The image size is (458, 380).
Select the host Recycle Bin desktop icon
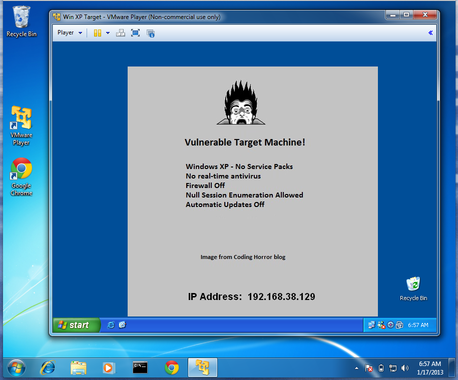(22, 21)
